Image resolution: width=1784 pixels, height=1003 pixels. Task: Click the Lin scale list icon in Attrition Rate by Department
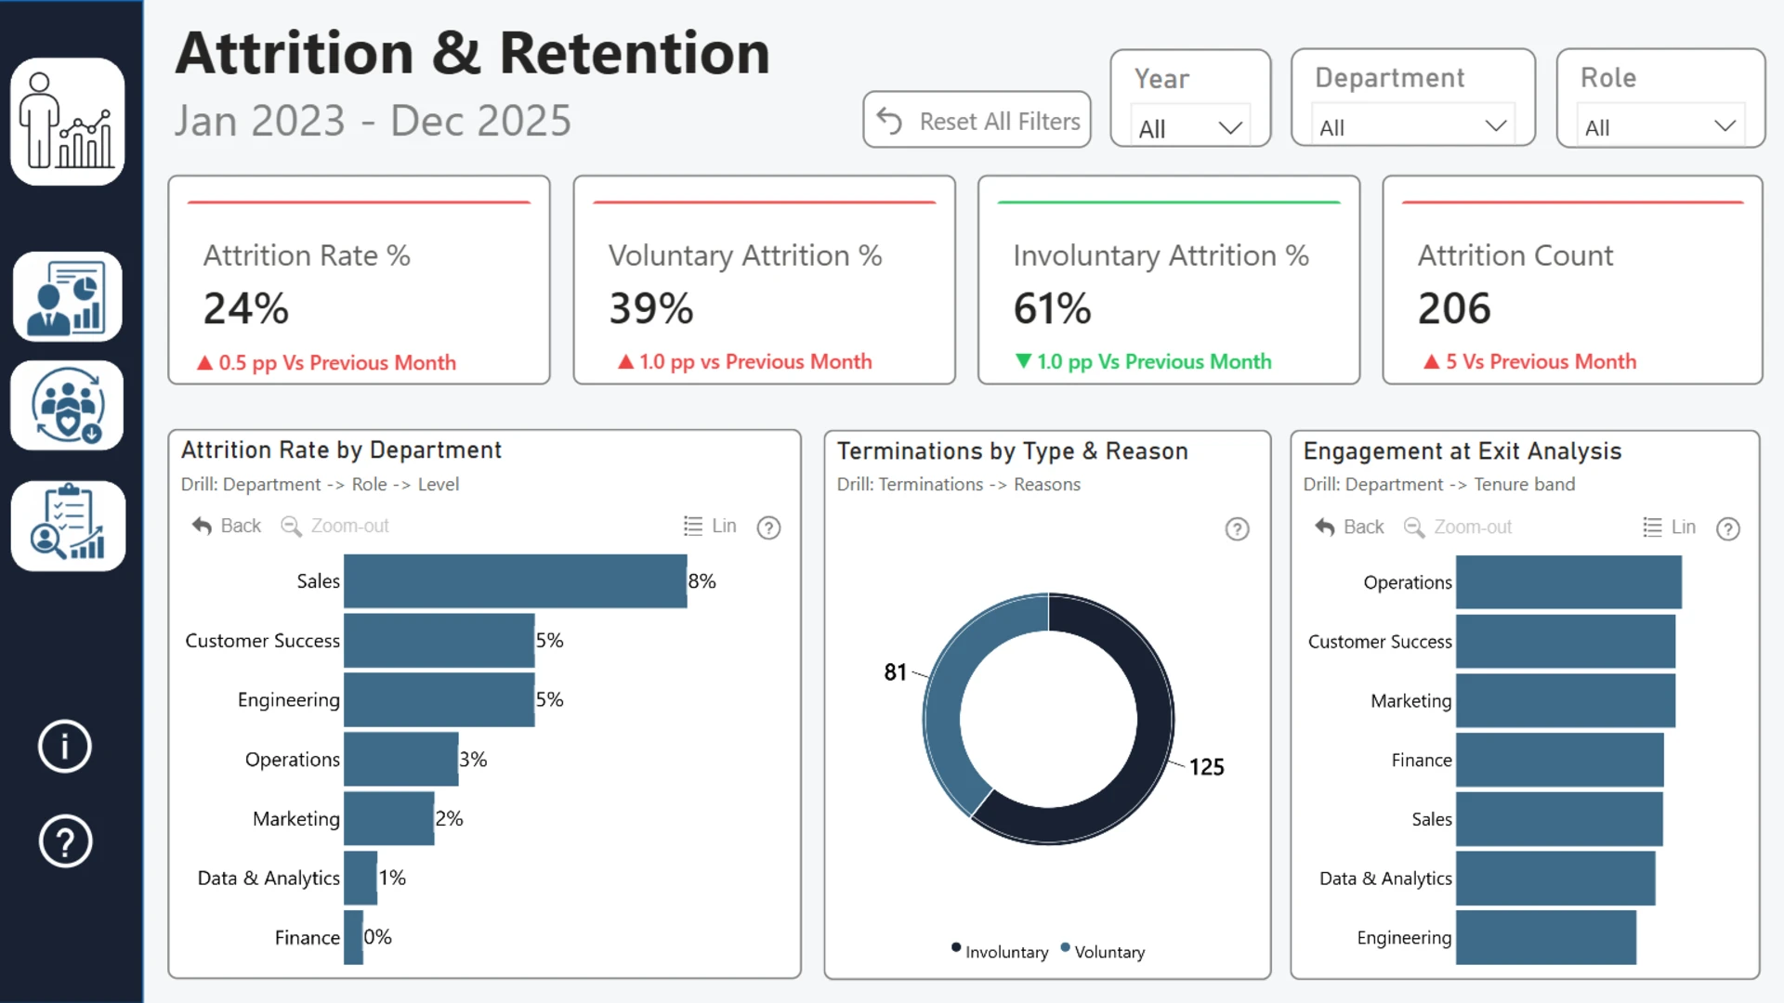click(693, 527)
